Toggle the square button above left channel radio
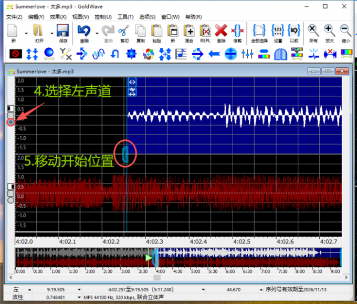Image resolution: width=357 pixels, height=304 pixels. pyautogui.click(x=10, y=108)
